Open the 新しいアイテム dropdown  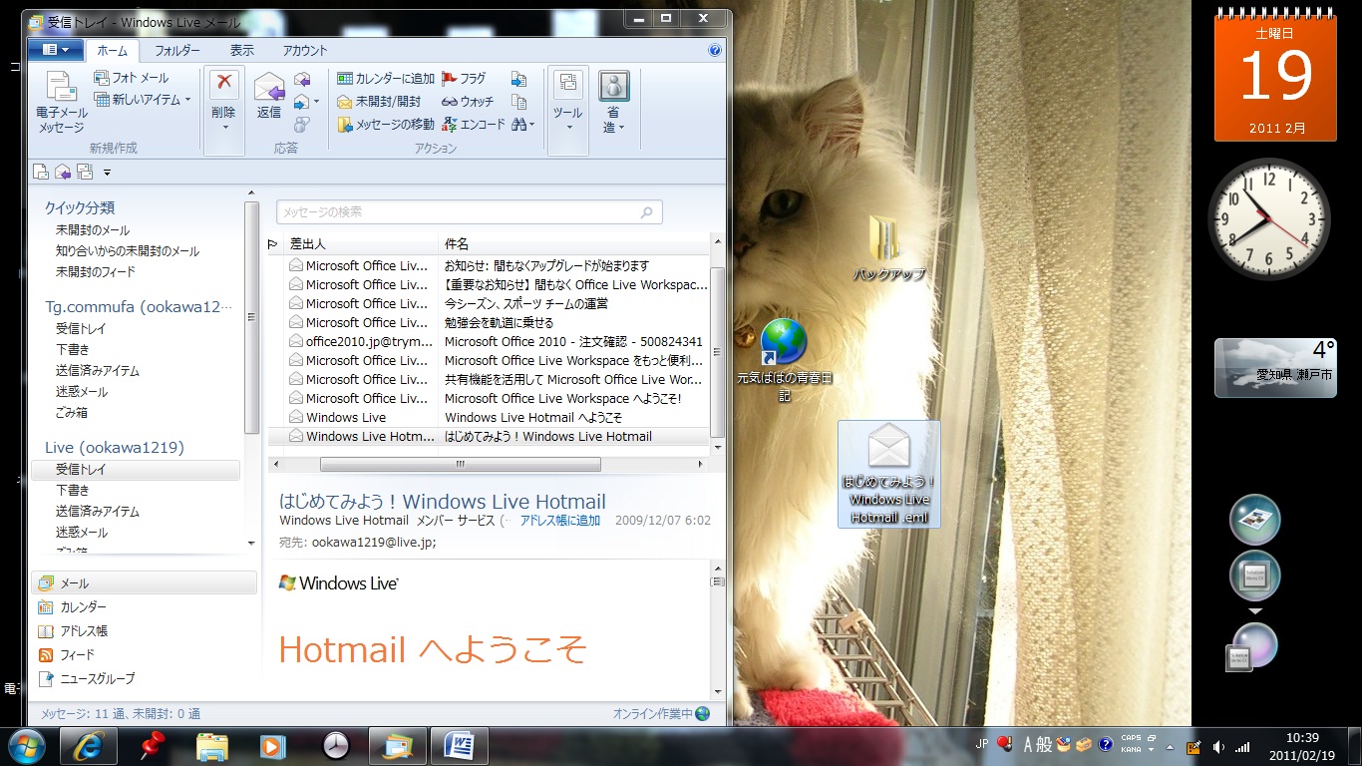[x=143, y=100]
